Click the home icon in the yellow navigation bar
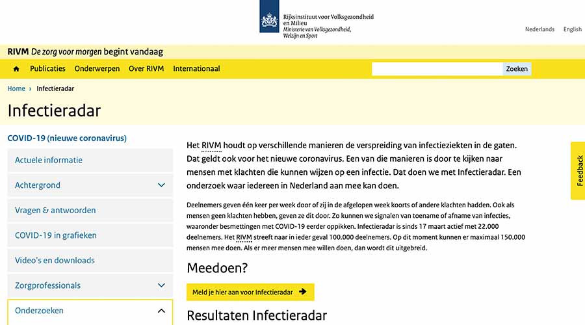The image size is (585, 325). (16, 69)
